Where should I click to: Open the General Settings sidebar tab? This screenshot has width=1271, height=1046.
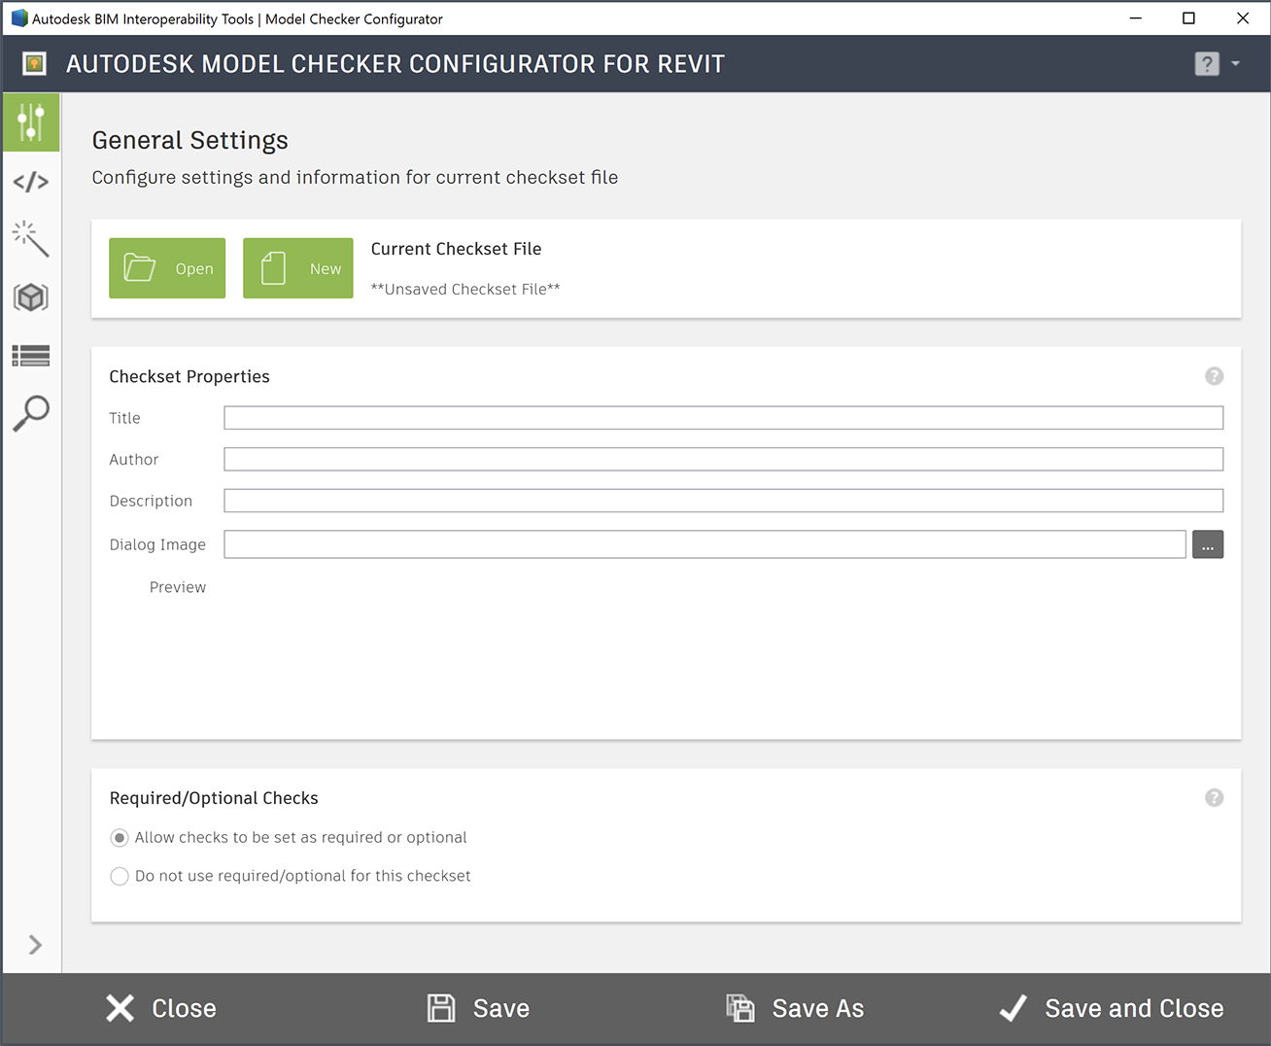(x=31, y=122)
